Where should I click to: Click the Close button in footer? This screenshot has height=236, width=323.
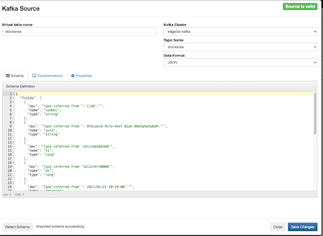277,227
